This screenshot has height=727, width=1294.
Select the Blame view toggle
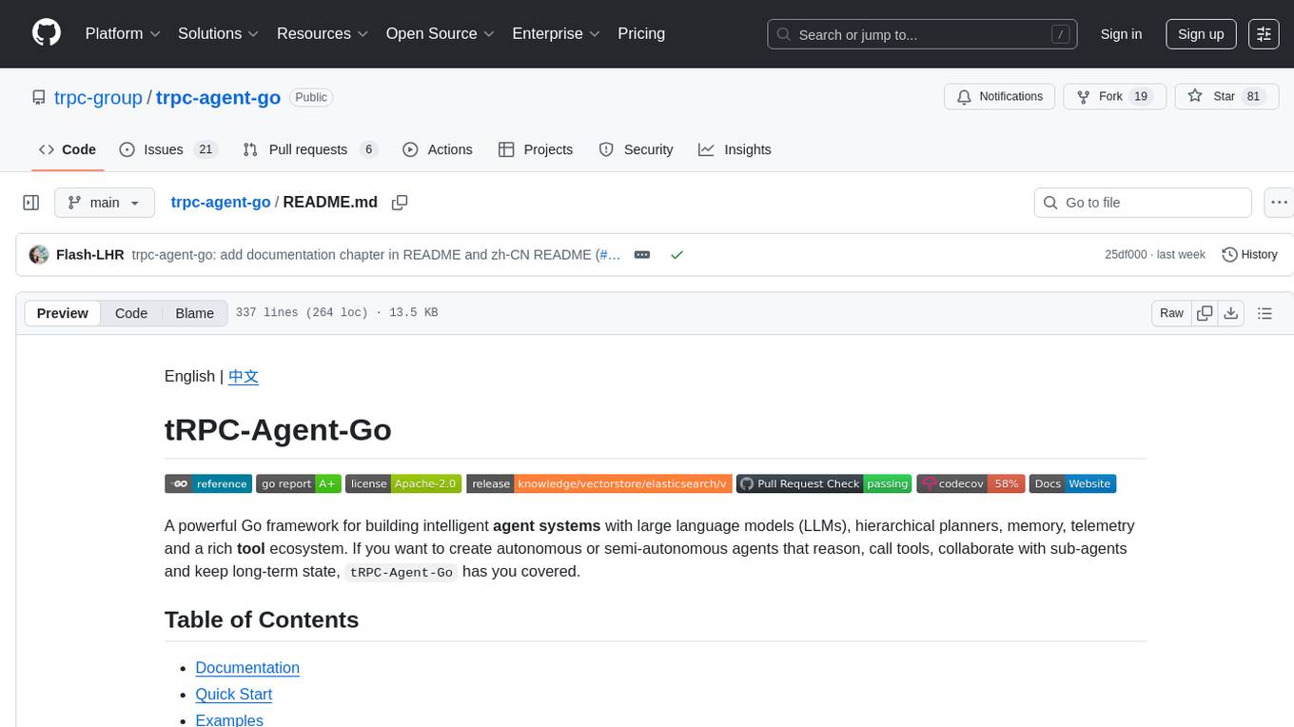[194, 313]
